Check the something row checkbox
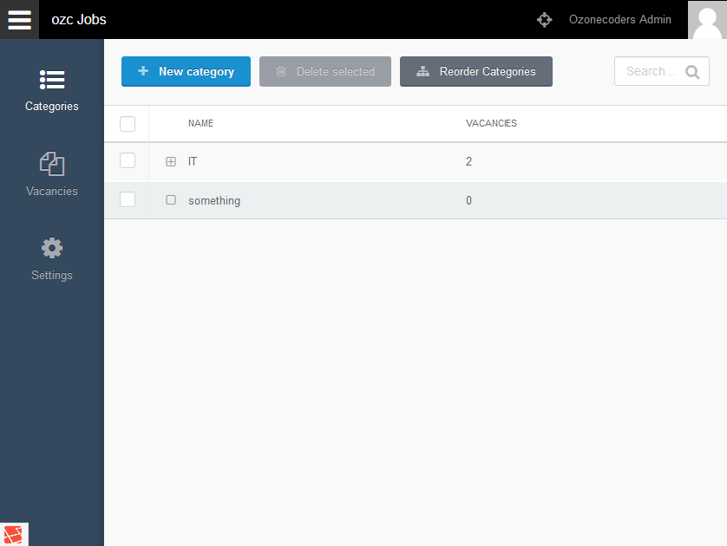Screen dimensions: 727x546 click(x=128, y=199)
